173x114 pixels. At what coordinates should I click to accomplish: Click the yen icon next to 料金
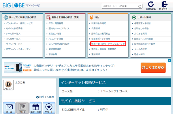pyautogui.click(x=91, y=17)
